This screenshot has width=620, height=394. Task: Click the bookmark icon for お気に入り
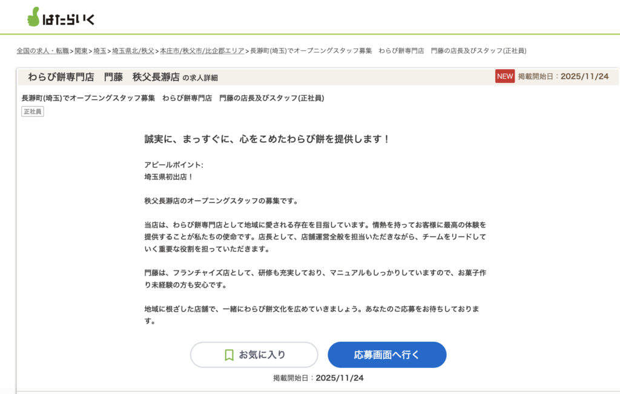[229, 355]
